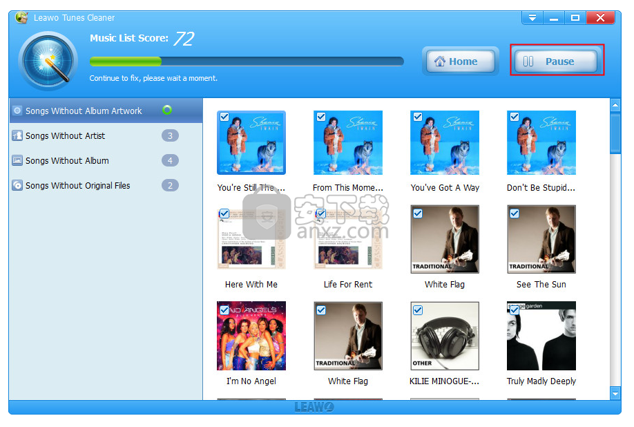
Task: Click the scroll down arrow of song list
Action: pos(615,392)
